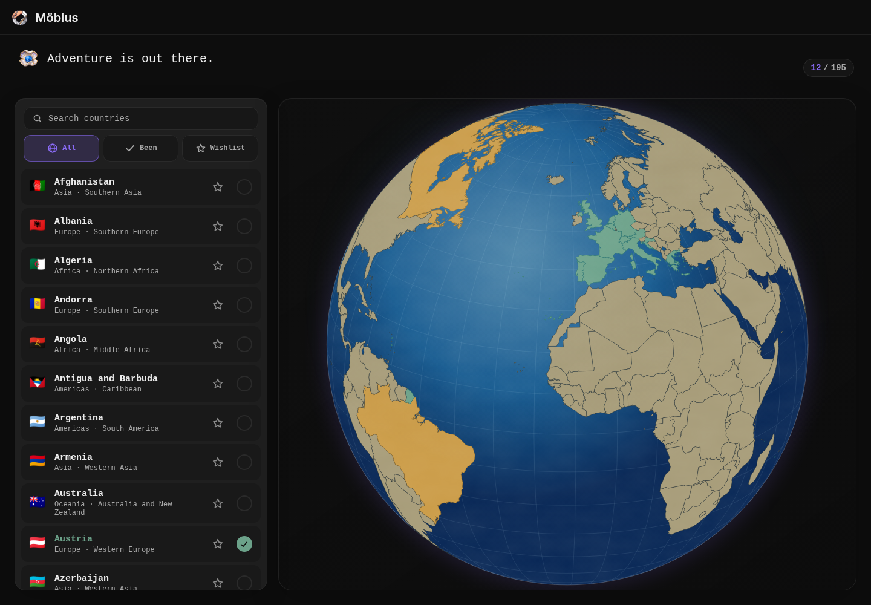Mark Afghanistan as visited
Viewport: 871px width, 605px height.
point(244,187)
